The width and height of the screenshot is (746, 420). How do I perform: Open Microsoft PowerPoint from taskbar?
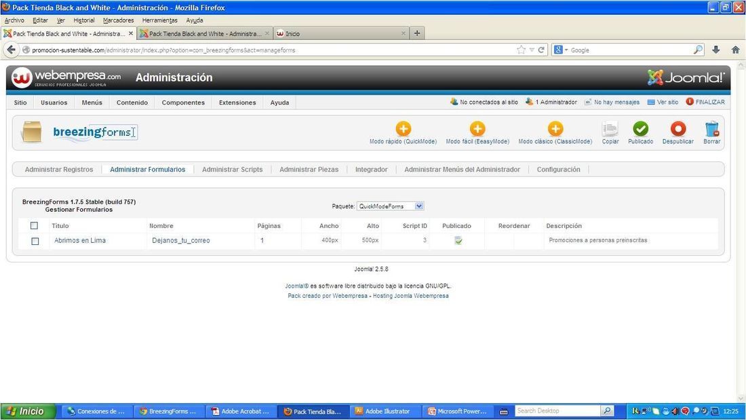coord(458,411)
